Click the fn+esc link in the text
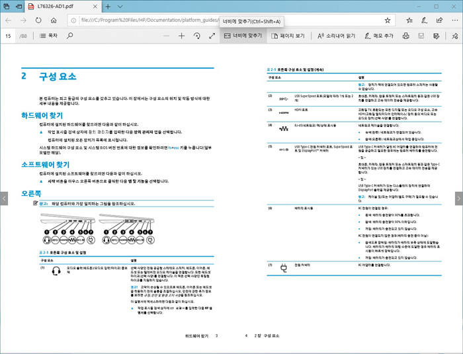 point(173,148)
